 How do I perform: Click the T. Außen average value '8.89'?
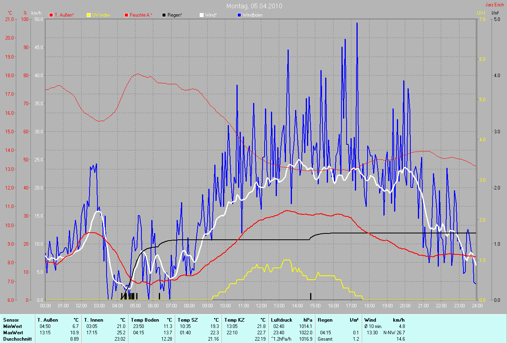click(74, 339)
